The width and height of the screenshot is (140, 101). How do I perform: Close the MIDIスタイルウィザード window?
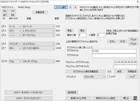click(x=138, y=2)
